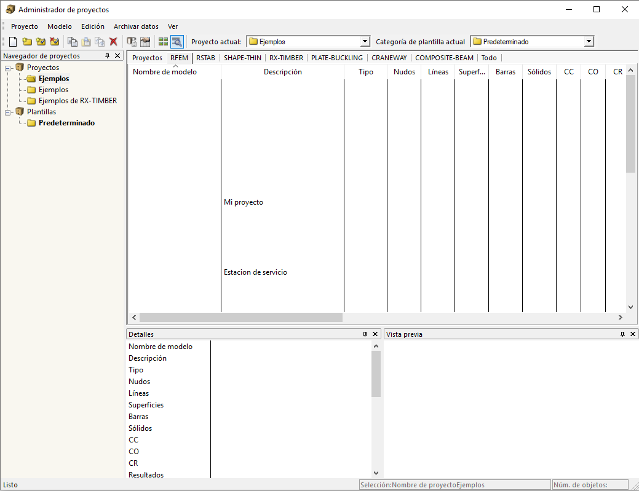Sort by Sólidos column header
The height and width of the screenshot is (491, 639).
click(539, 72)
